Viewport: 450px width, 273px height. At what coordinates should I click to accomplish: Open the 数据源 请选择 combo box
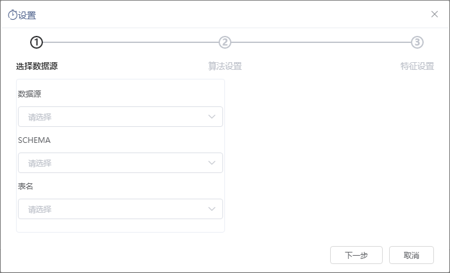(121, 117)
